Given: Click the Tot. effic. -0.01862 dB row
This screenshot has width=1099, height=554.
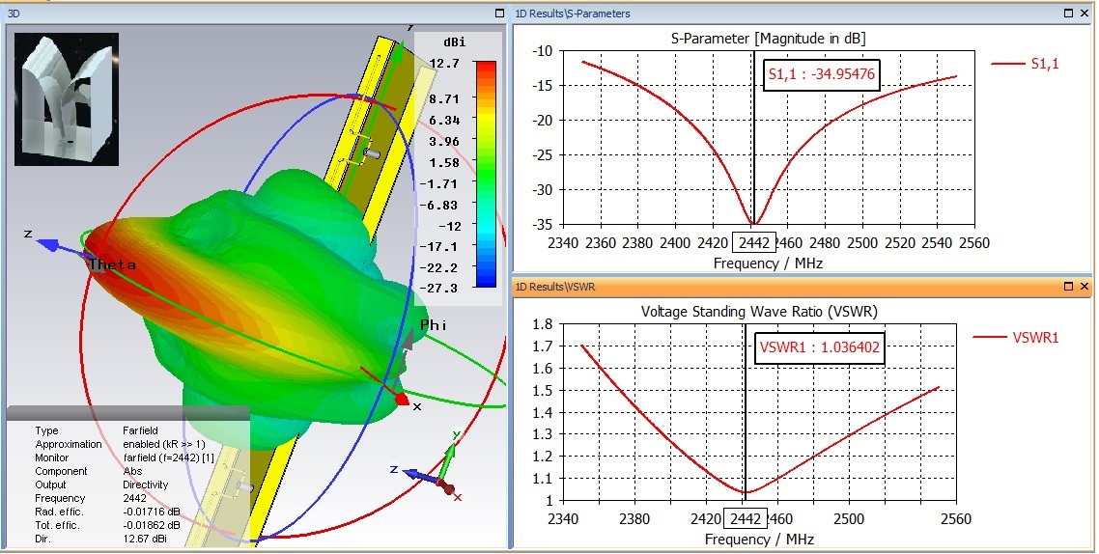Looking at the screenshot, I should tap(107, 525).
